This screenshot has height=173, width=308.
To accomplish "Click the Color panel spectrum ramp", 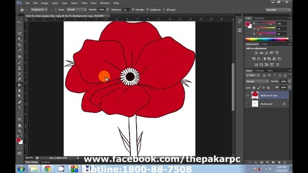I will (x=267, y=39).
